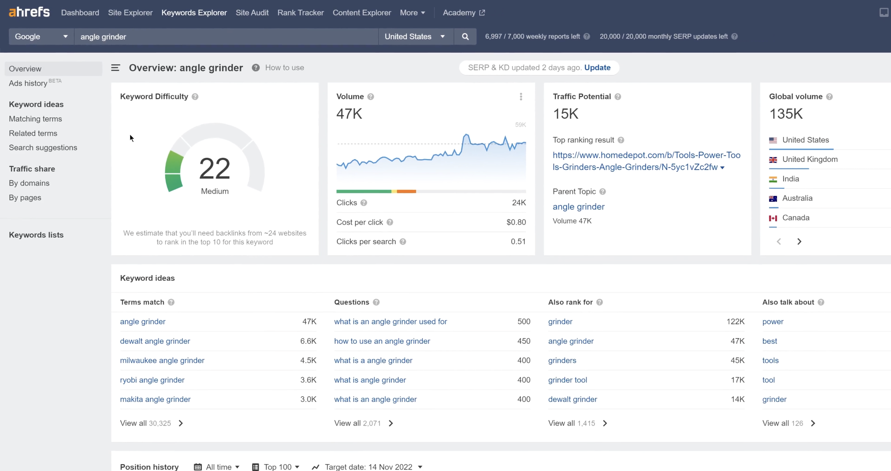Click the Matching terms sidebar menu item

(x=35, y=118)
